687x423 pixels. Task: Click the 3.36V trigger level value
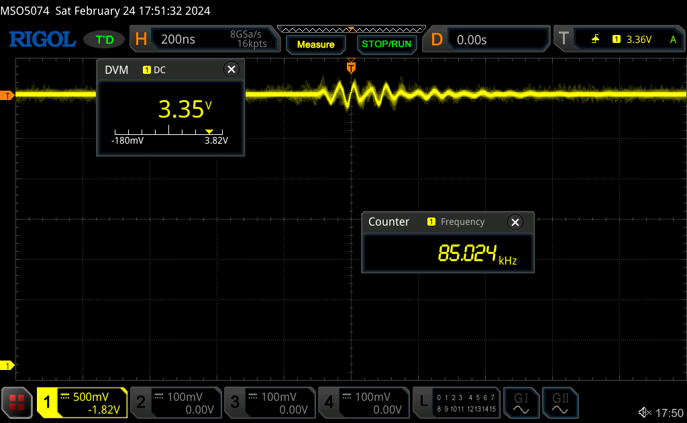[x=639, y=40]
